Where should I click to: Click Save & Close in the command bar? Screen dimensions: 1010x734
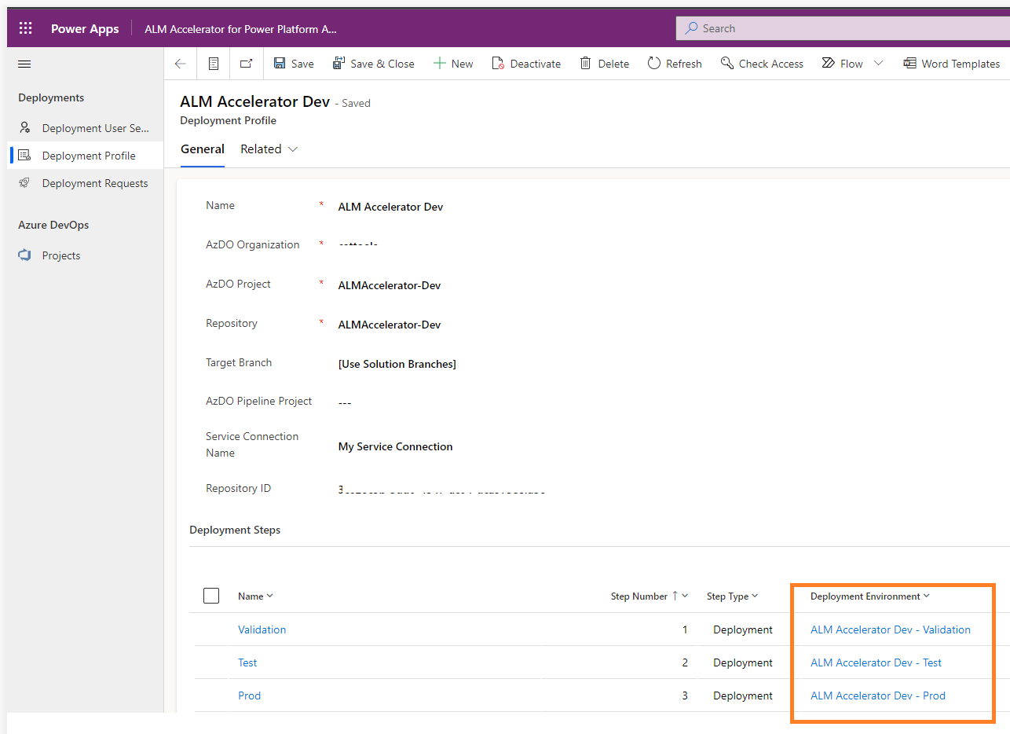[x=374, y=63]
